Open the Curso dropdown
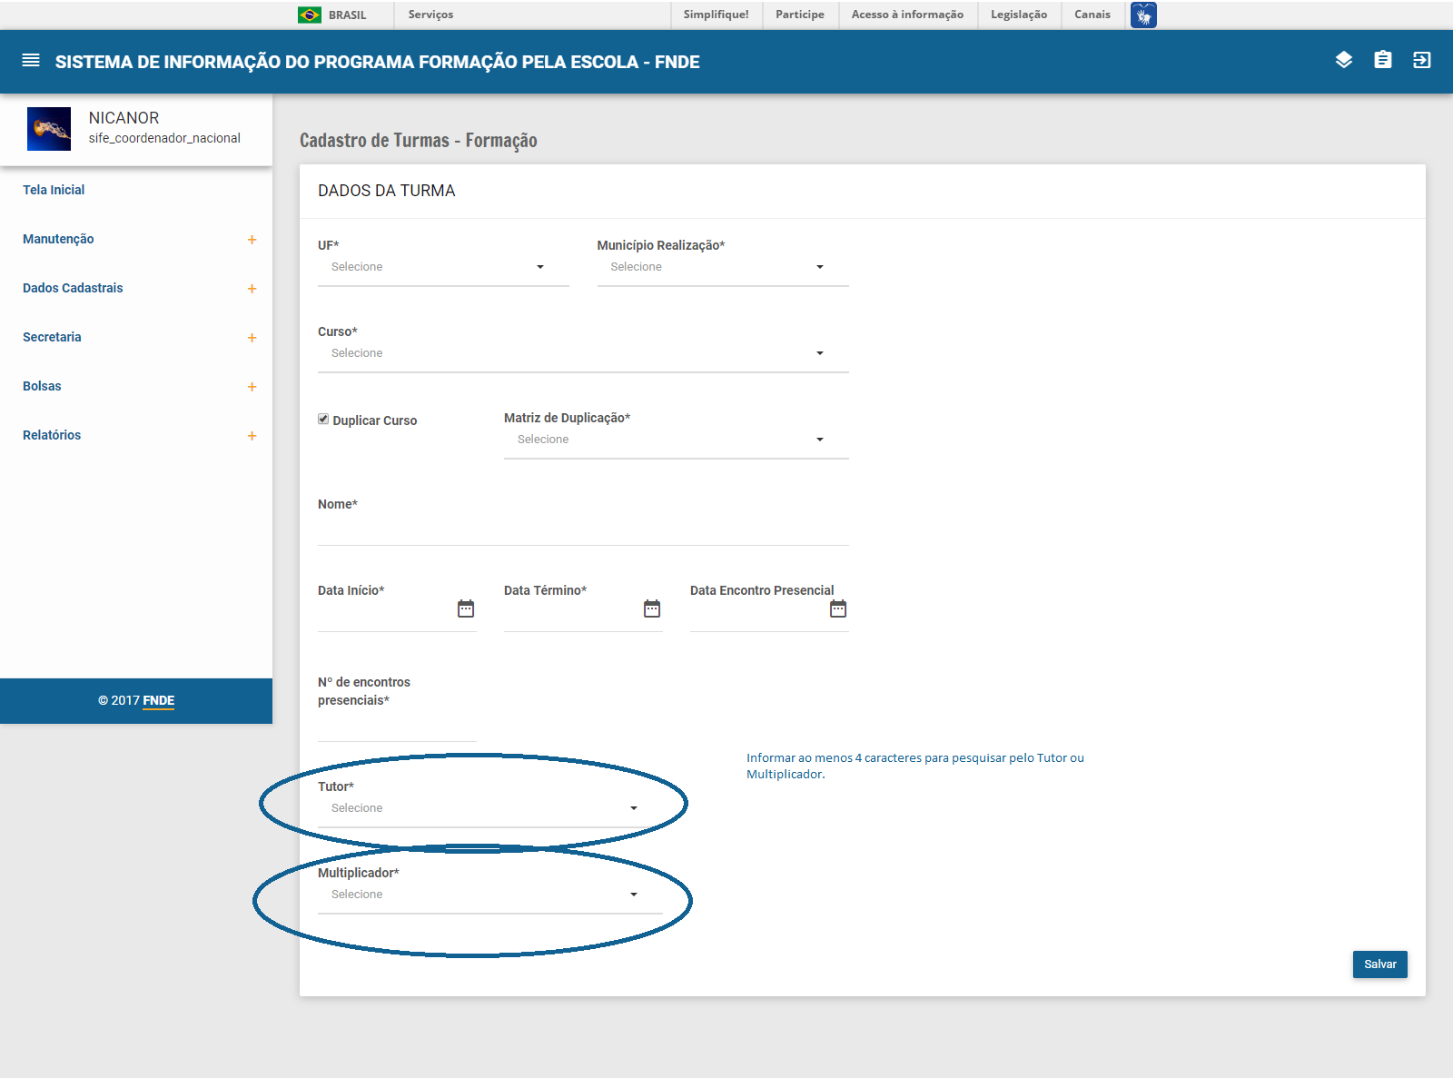The width and height of the screenshot is (1453, 1078). [582, 353]
